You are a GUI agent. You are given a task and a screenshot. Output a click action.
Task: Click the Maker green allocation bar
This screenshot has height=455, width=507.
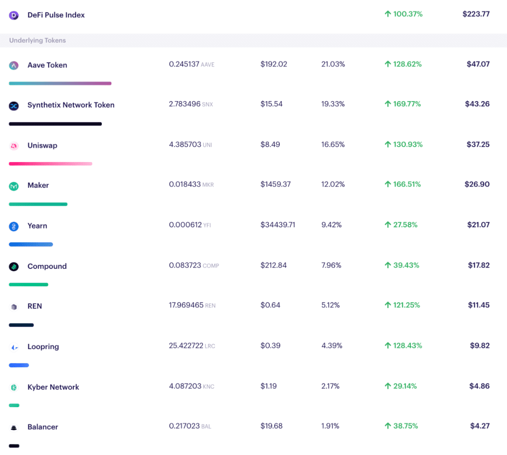[38, 204]
